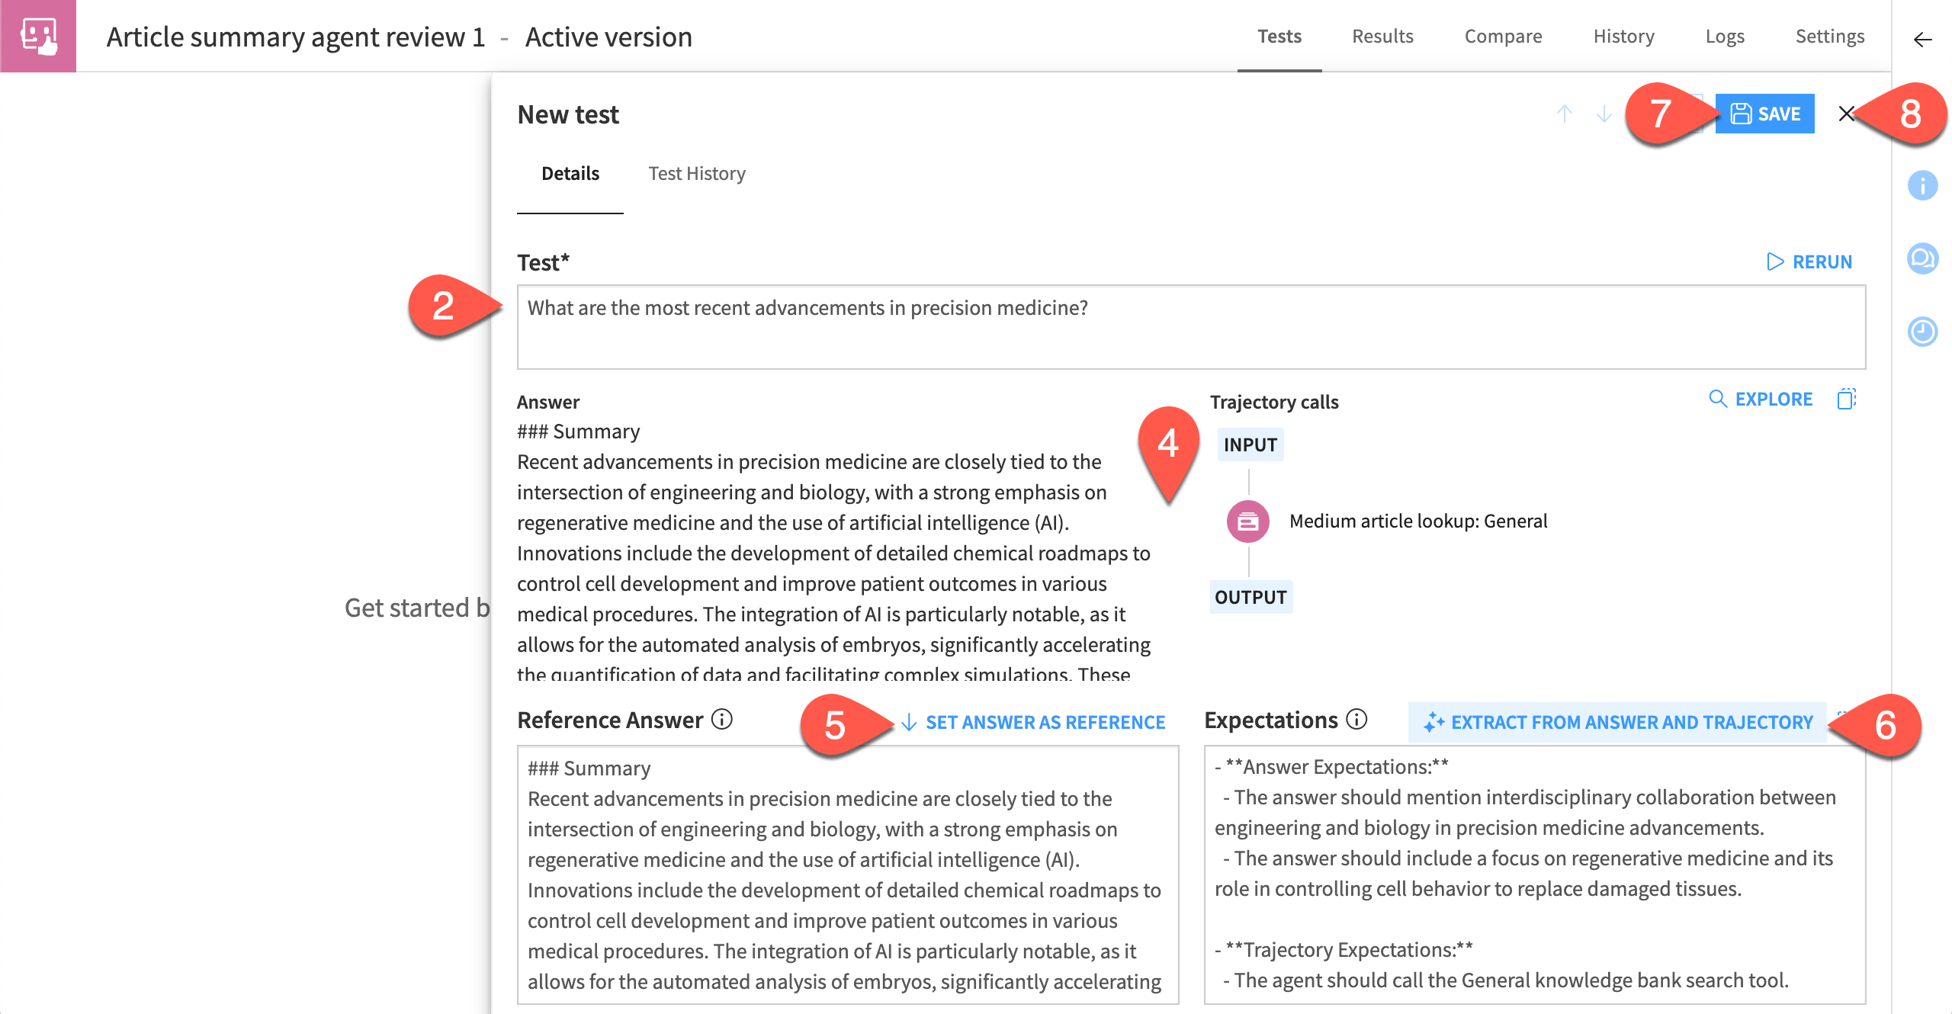Navigate to next test with the down arrow

pyautogui.click(x=1604, y=114)
